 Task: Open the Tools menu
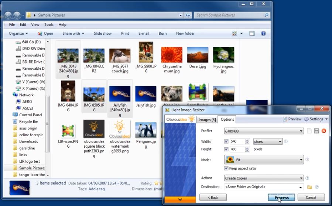point(49,25)
